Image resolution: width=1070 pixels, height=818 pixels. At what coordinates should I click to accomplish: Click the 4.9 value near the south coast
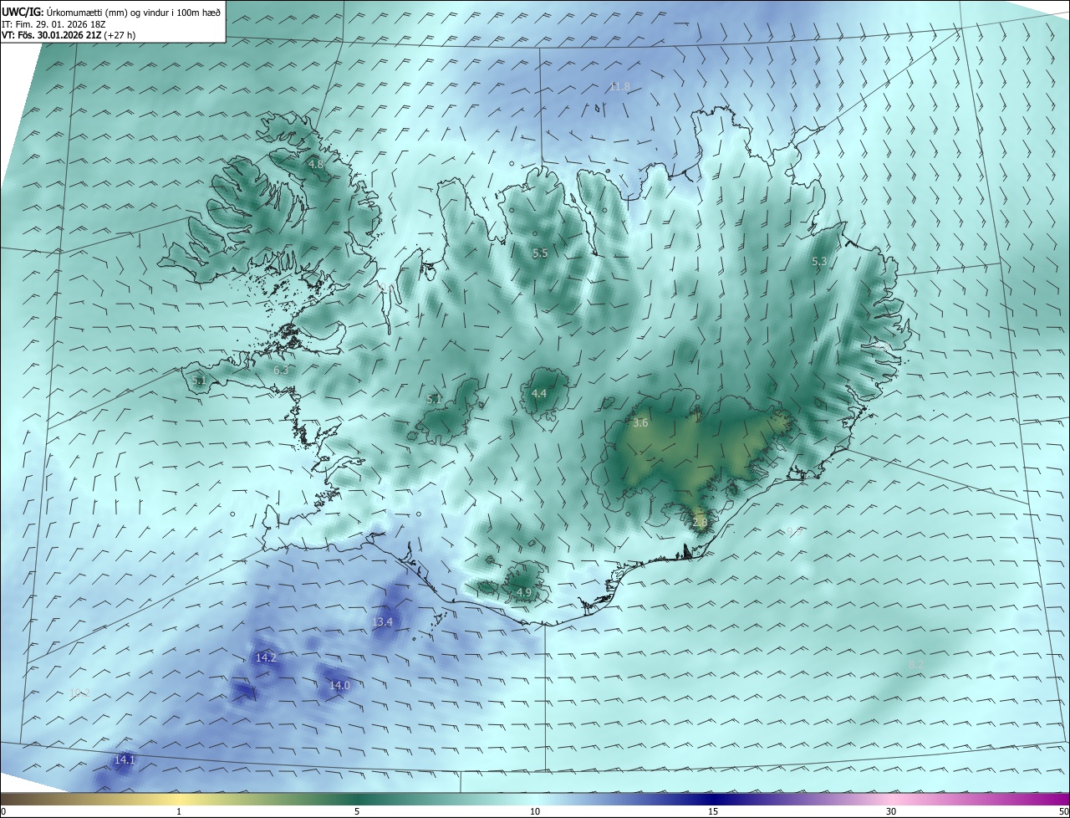pyautogui.click(x=524, y=593)
